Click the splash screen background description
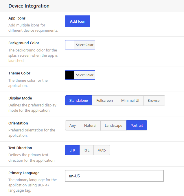The width and height of the screenshot is (184, 196). [33, 55]
